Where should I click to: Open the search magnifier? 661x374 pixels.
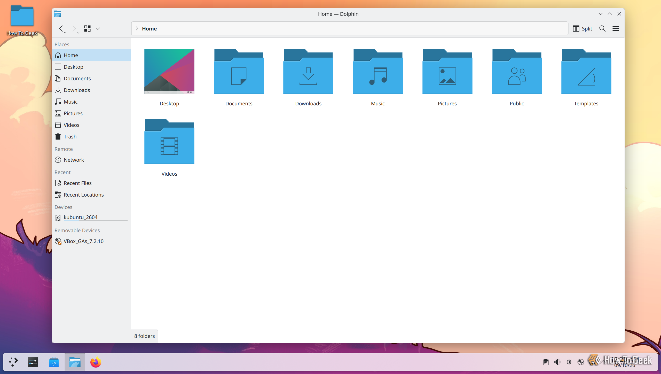[602, 29]
